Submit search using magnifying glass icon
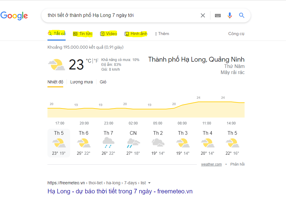The image size is (286, 197). 242,15
